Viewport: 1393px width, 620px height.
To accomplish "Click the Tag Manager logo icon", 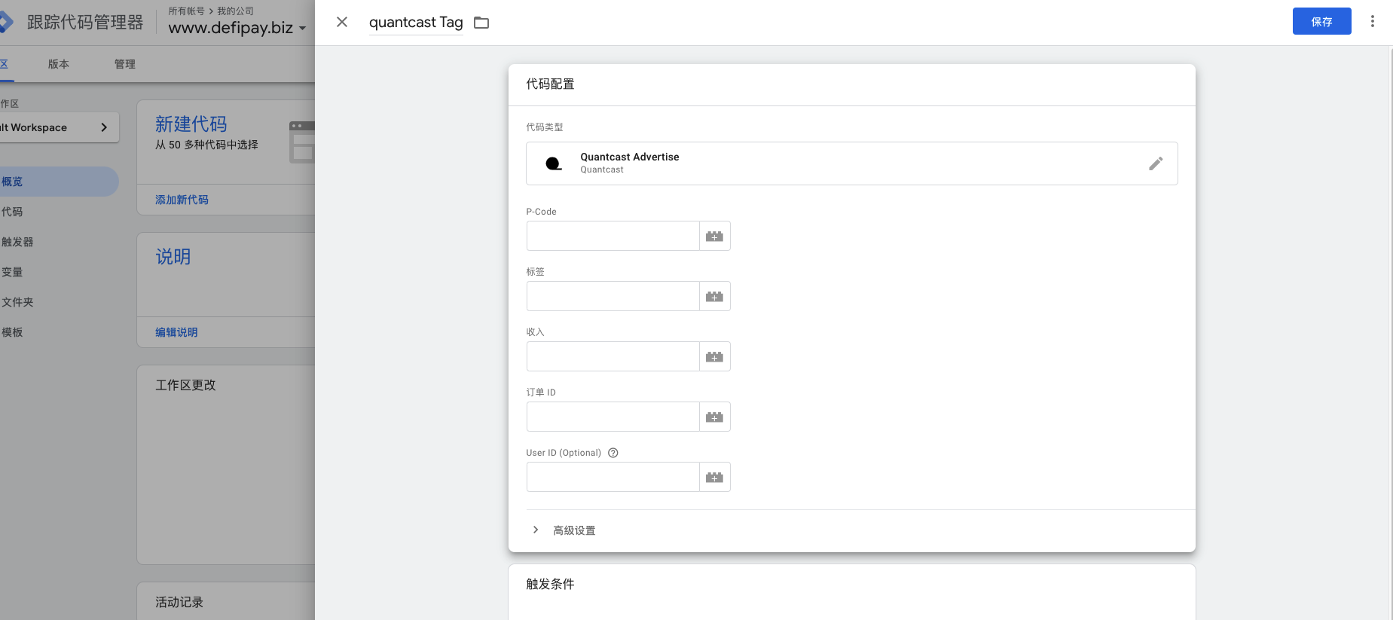I will [x=6, y=22].
